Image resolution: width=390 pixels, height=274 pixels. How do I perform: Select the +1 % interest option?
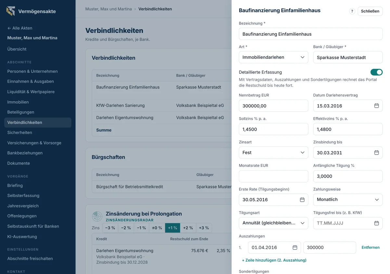click(x=173, y=228)
